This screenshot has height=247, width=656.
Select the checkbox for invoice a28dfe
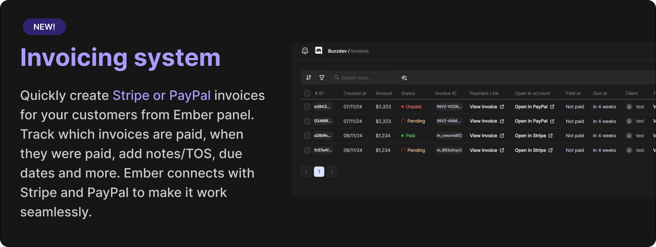[x=307, y=136]
